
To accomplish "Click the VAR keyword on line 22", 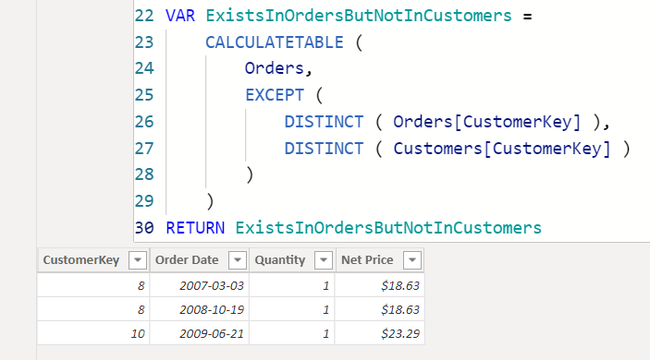I will point(180,16).
